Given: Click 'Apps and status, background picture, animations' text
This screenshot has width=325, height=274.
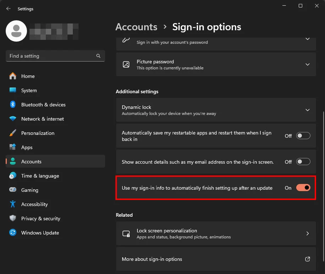Looking at the screenshot, I should tap(184, 237).
